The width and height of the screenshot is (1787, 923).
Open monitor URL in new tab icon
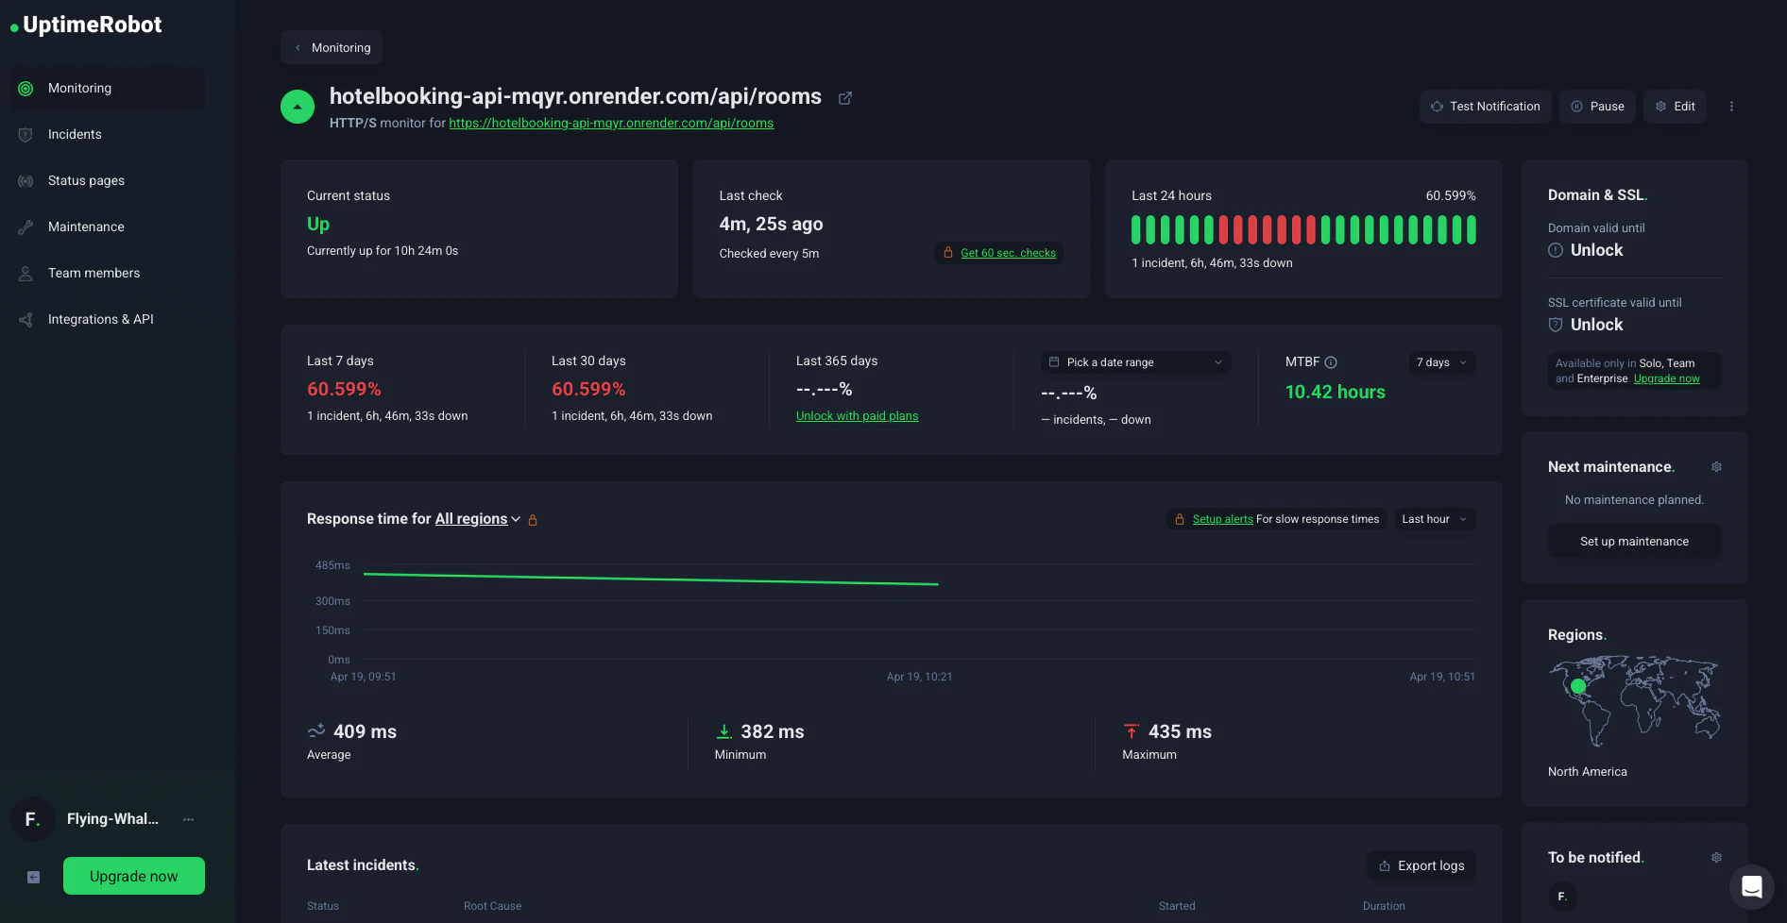point(845,98)
